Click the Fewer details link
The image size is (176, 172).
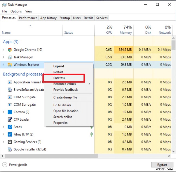[18, 165]
